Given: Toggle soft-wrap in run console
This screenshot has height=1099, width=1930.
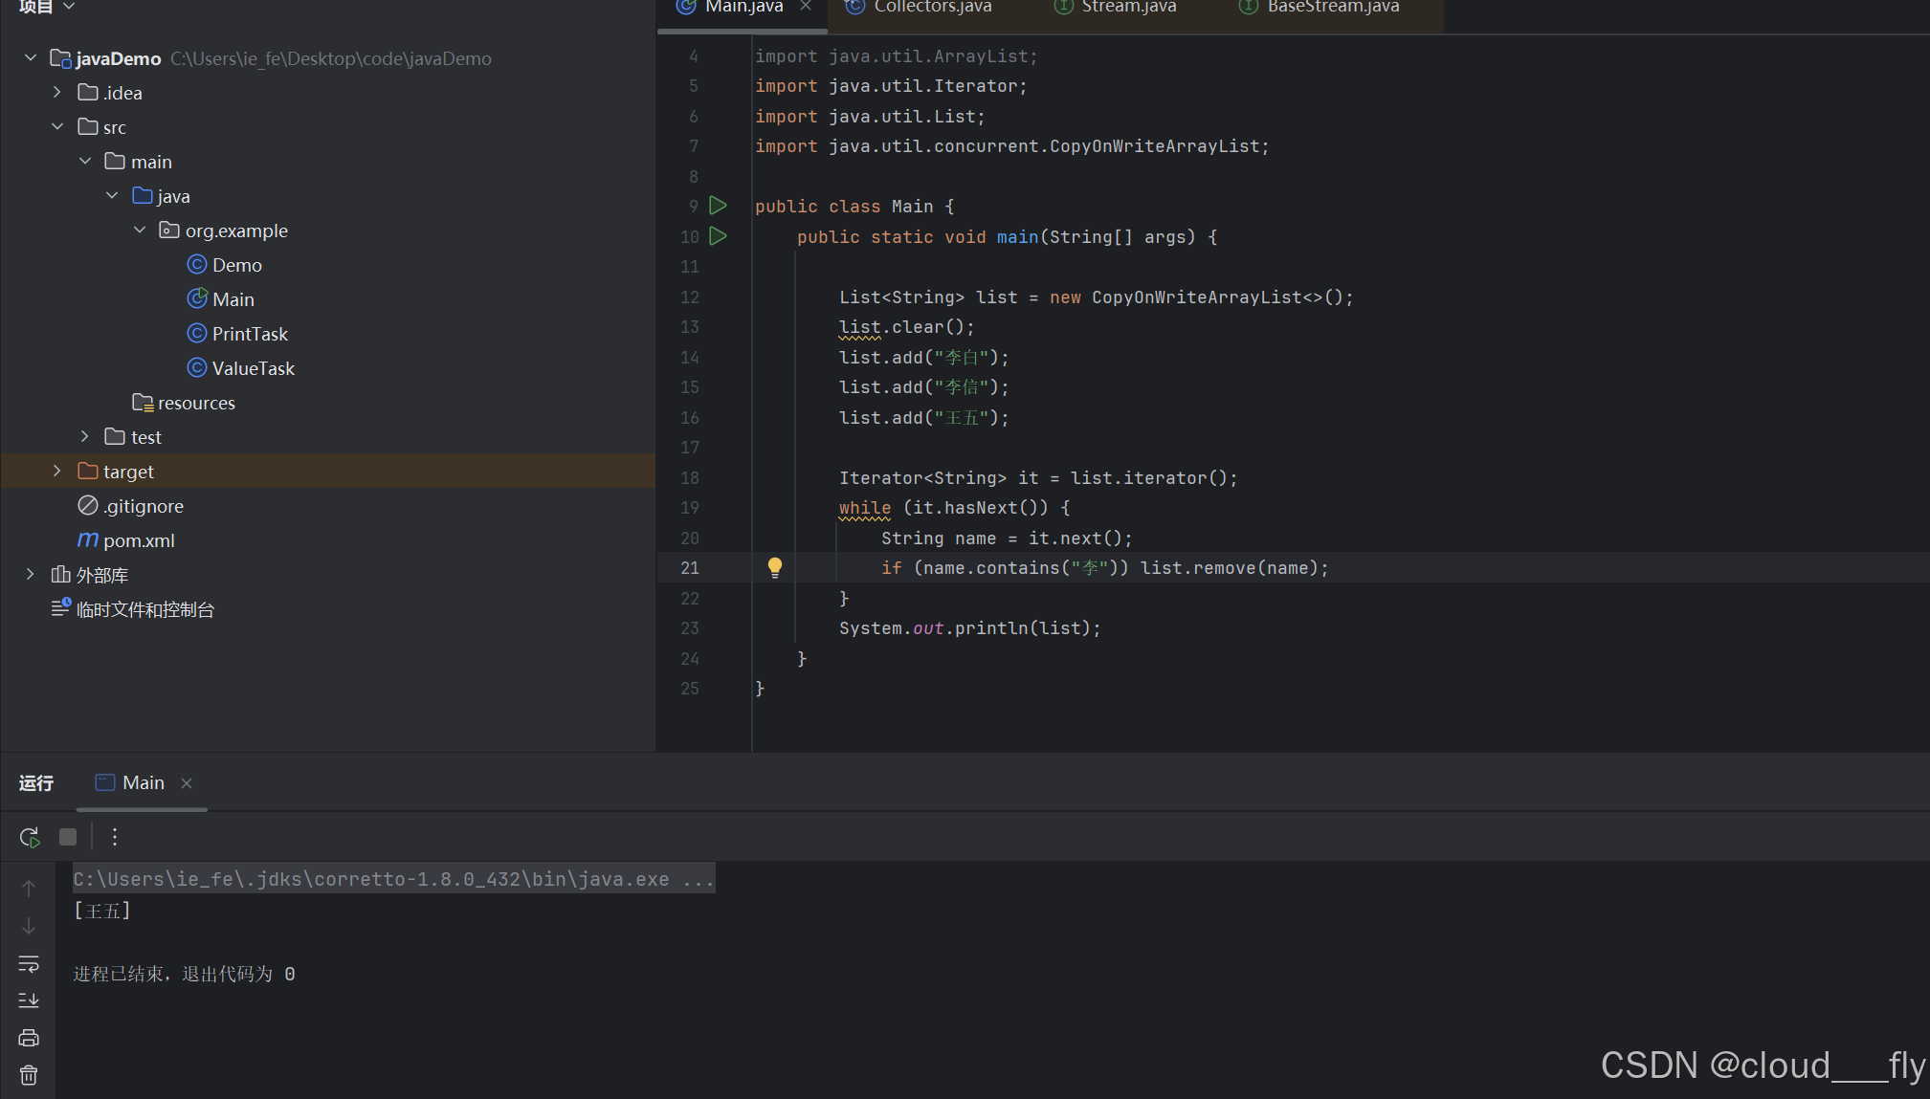Looking at the screenshot, I should coord(29,963).
